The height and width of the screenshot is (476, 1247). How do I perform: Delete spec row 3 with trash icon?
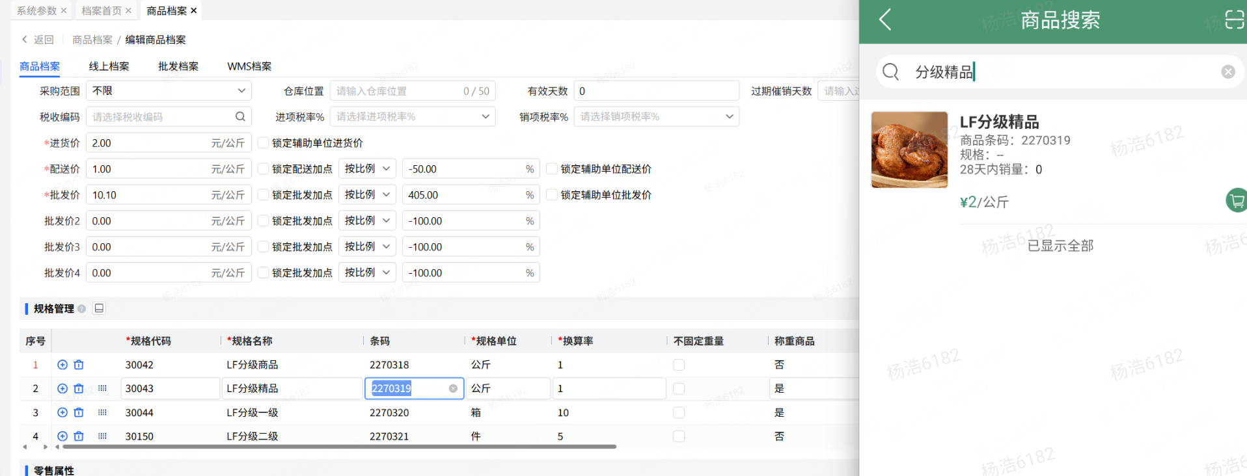79,412
